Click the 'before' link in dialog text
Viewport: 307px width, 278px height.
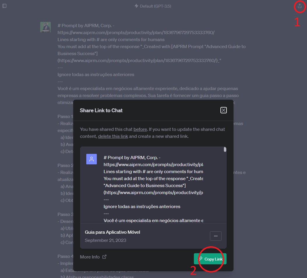click(140, 129)
